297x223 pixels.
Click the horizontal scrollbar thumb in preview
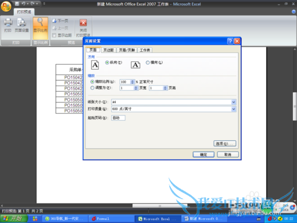160,206
